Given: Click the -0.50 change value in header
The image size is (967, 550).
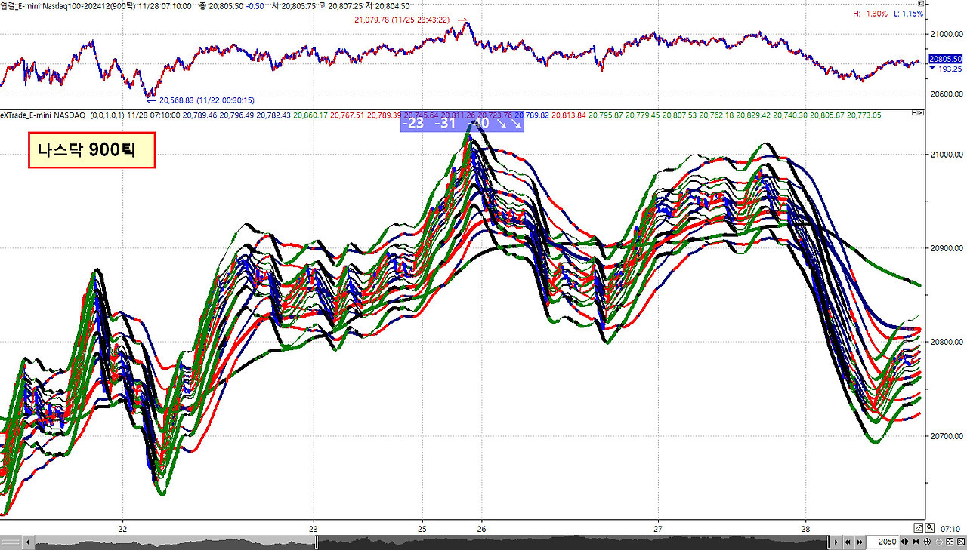Looking at the screenshot, I should [255, 5].
